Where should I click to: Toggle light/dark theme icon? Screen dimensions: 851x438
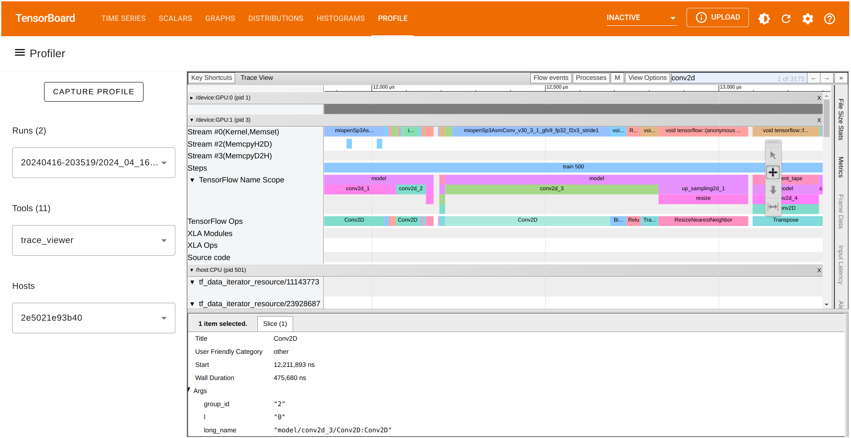(764, 18)
